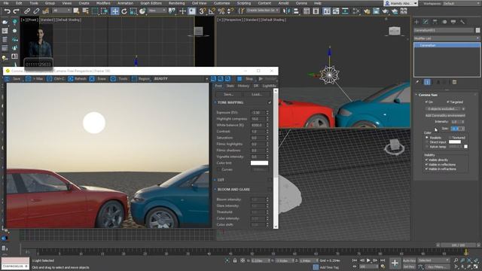This screenshot has width=482, height=271.
Task: Open the Corona menu
Action: 301,3
